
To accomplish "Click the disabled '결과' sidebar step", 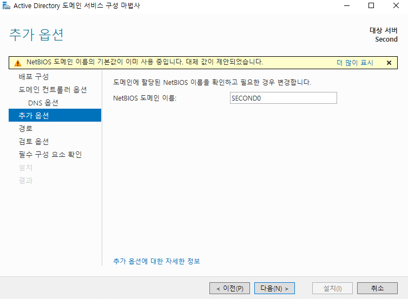I will coord(25,181).
